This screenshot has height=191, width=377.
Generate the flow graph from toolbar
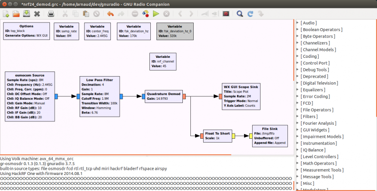pos(146,14)
